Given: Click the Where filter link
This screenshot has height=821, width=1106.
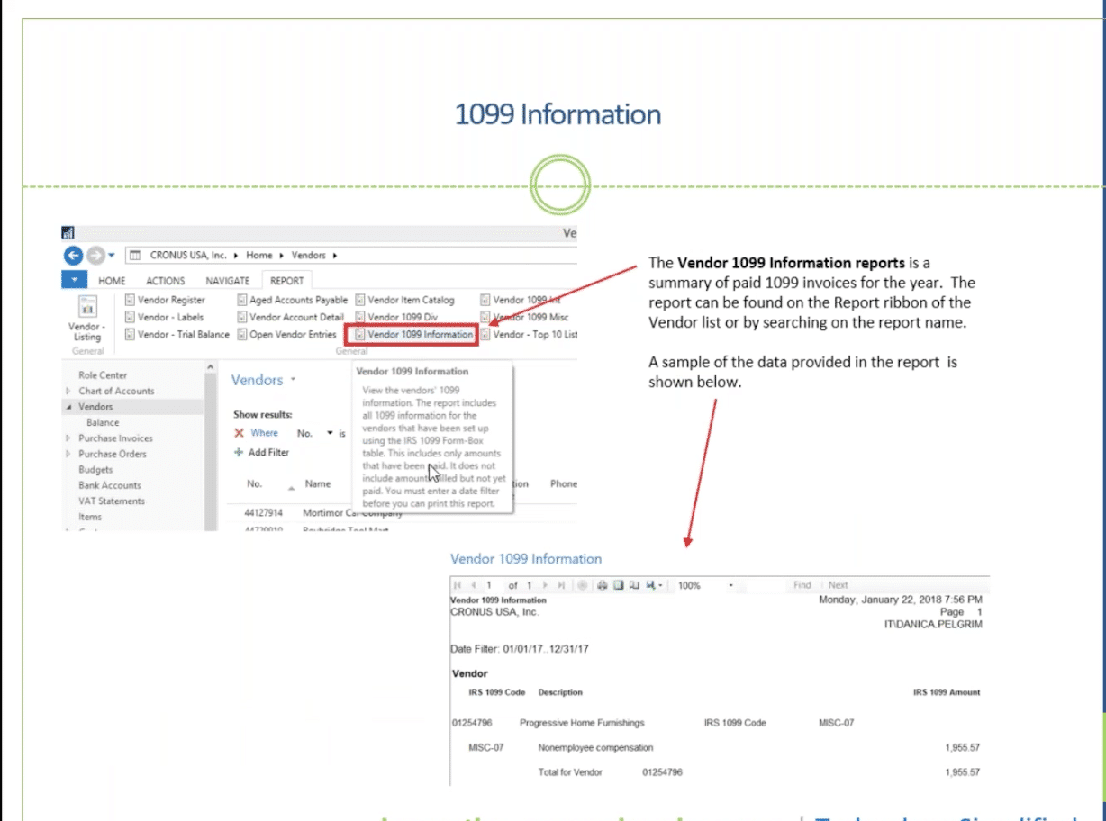Looking at the screenshot, I should point(265,433).
